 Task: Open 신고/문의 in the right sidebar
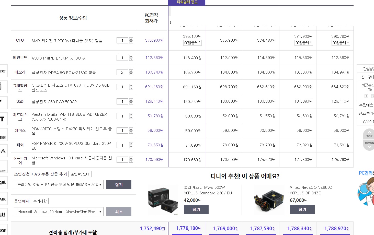(366, 113)
